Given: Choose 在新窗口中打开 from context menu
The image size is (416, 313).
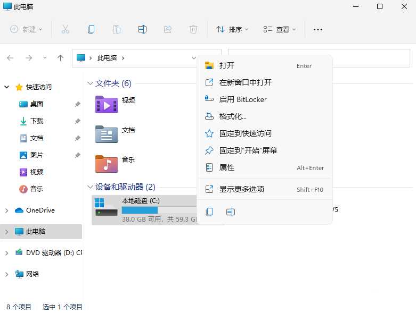Looking at the screenshot, I should click(x=265, y=82).
